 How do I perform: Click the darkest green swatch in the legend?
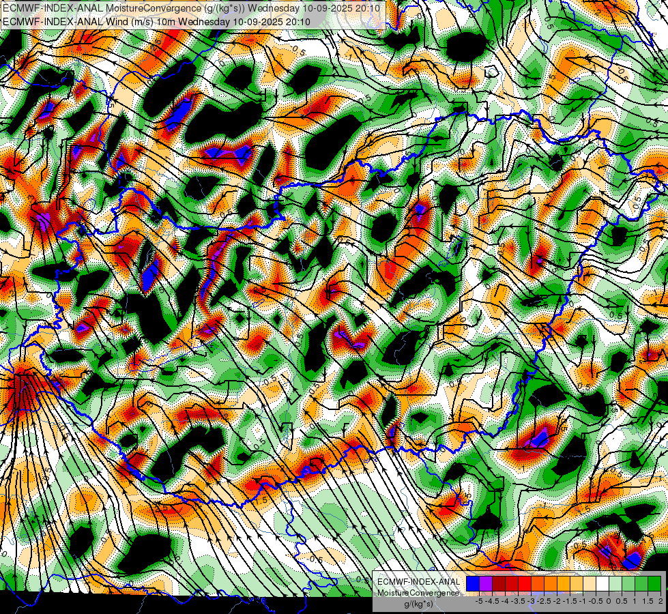coord(654,584)
